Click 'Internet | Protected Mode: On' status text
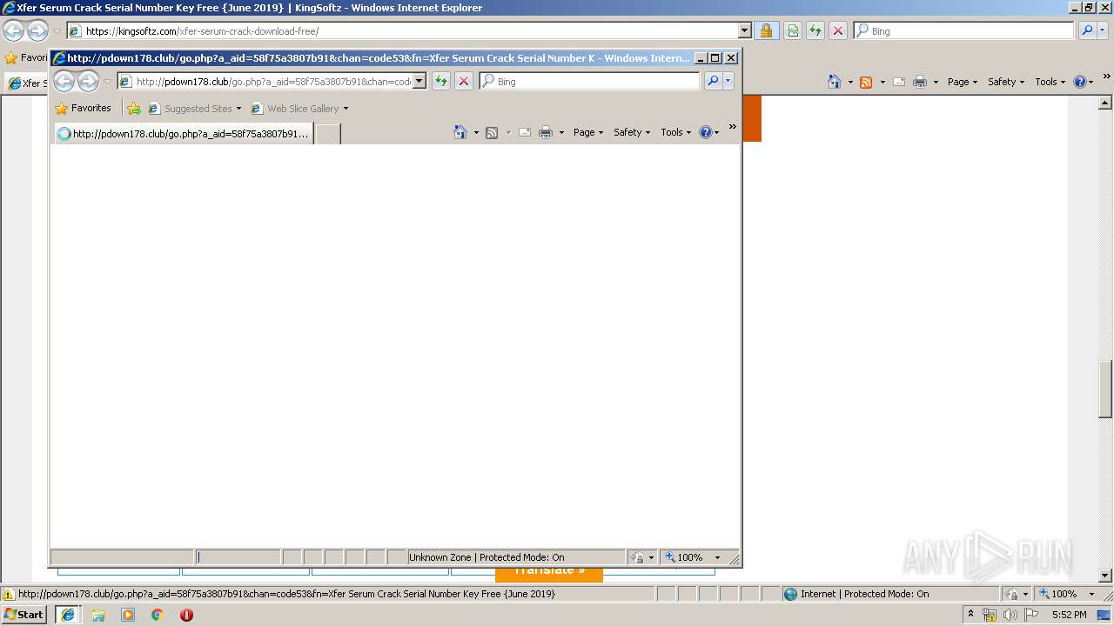The width and height of the screenshot is (1114, 626). click(864, 594)
